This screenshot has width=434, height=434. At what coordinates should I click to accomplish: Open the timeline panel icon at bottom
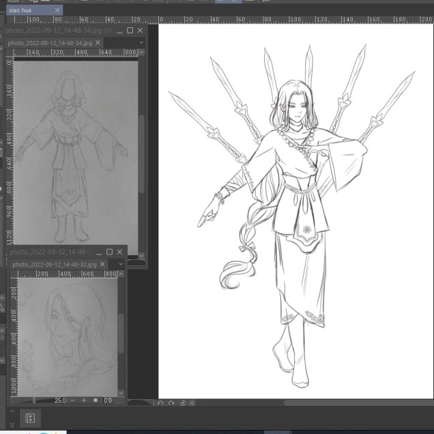click(x=30, y=418)
